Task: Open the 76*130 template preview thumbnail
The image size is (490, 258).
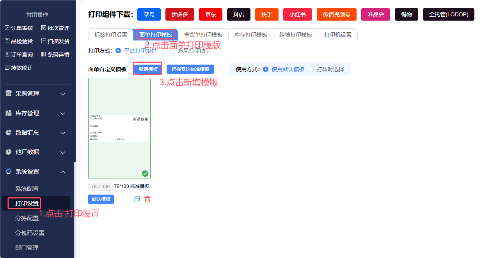Action: tap(119, 128)
